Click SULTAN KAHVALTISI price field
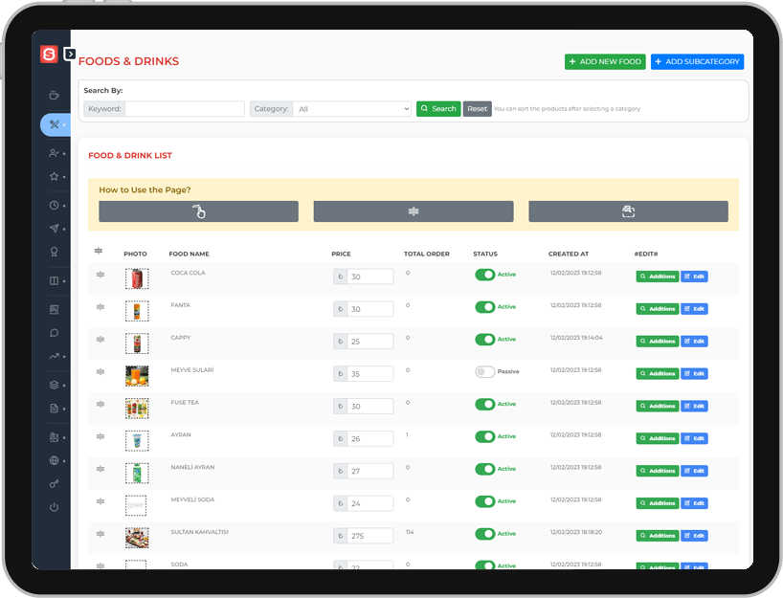The image size is (783, 598). pos(370,536)
